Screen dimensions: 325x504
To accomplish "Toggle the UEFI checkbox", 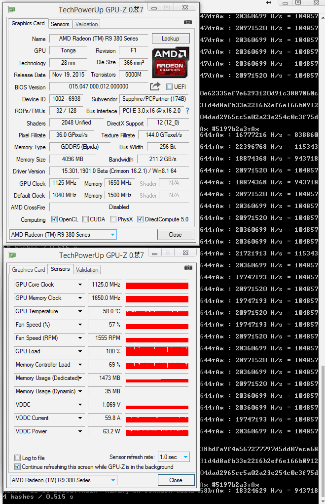I will click(169, 87).
